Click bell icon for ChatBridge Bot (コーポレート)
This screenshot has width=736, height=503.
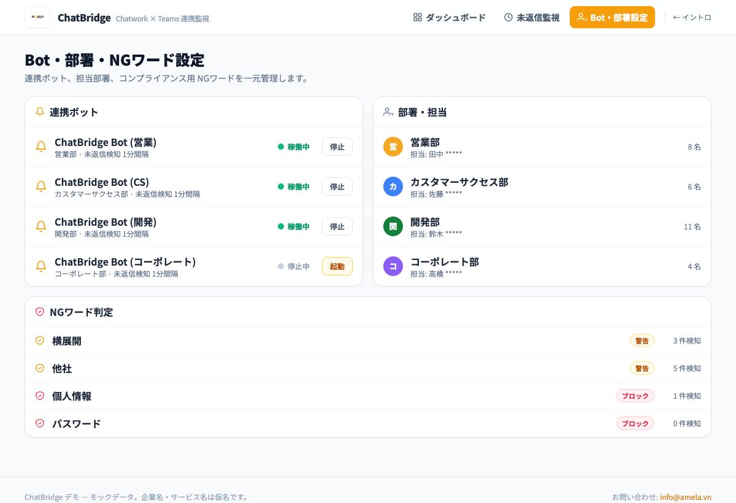tap(41, 266)
